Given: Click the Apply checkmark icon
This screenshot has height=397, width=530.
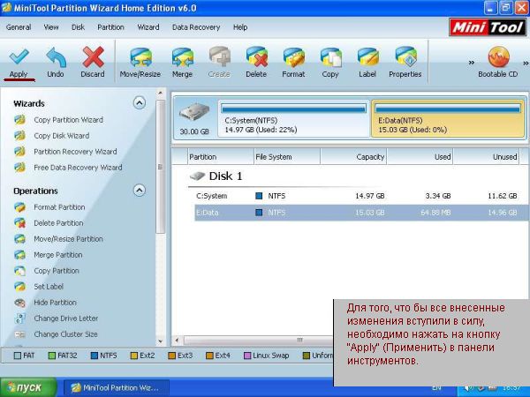Looking at the screenshot, I should pos(19,56).
